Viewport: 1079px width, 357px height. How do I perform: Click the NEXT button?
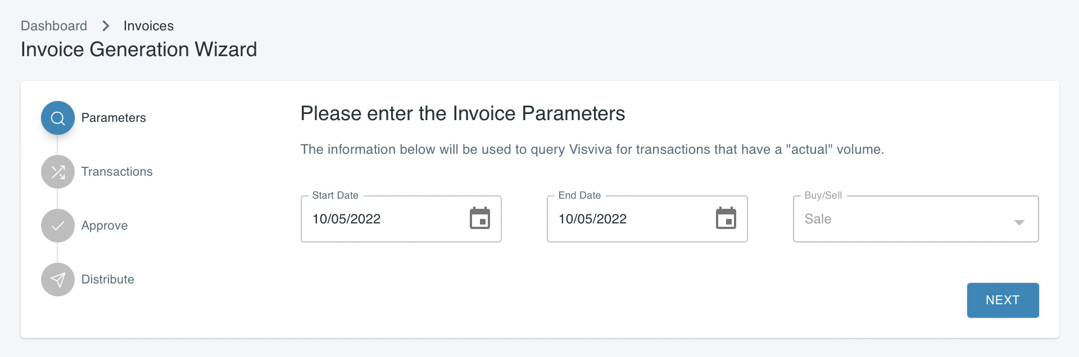[1003, 300]
